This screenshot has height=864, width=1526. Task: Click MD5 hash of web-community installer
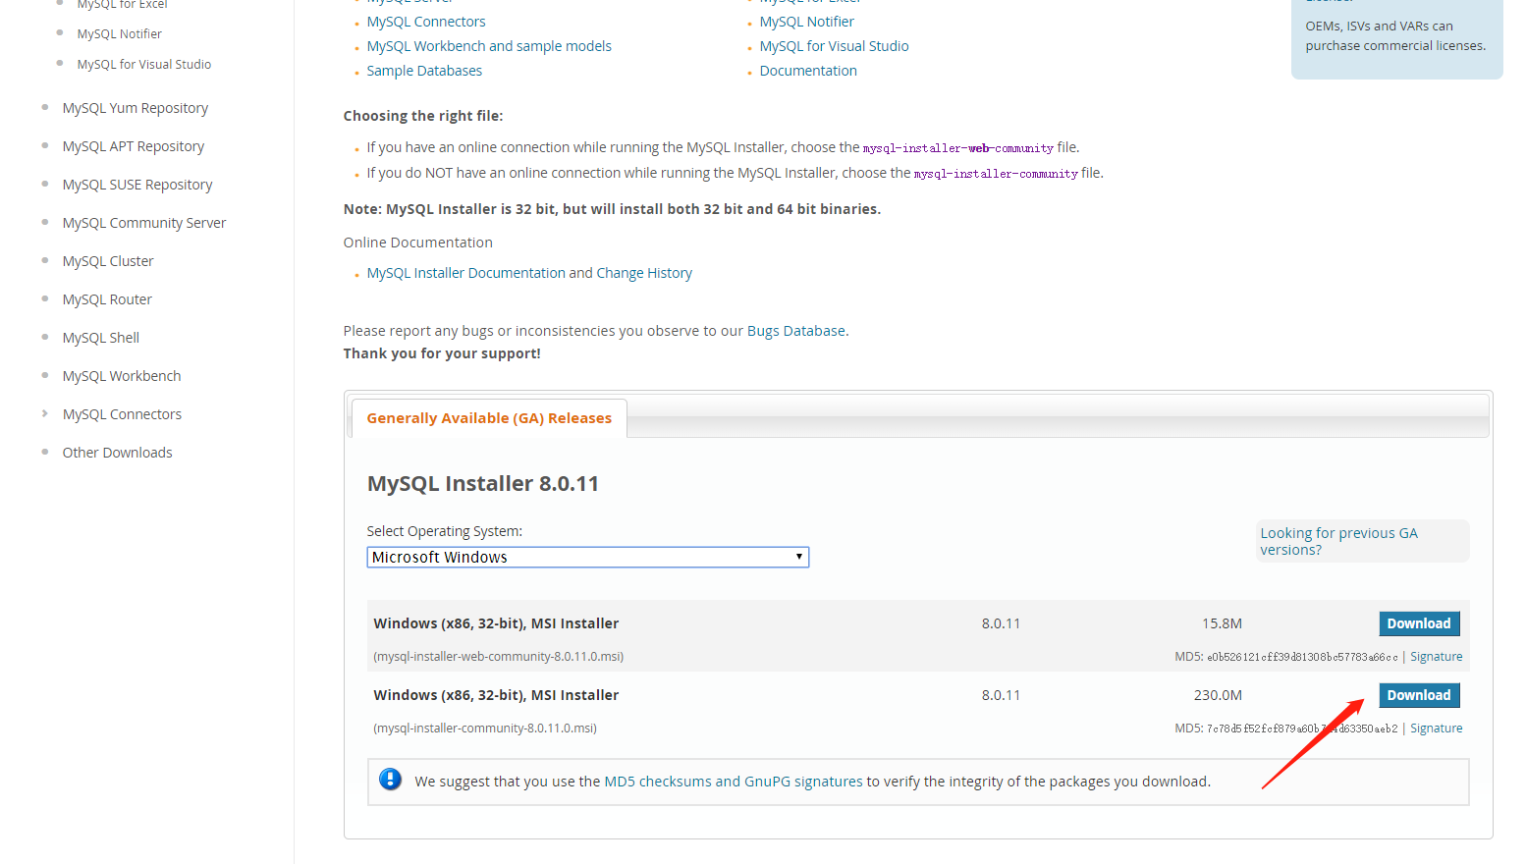click(x=1302, y=657)
